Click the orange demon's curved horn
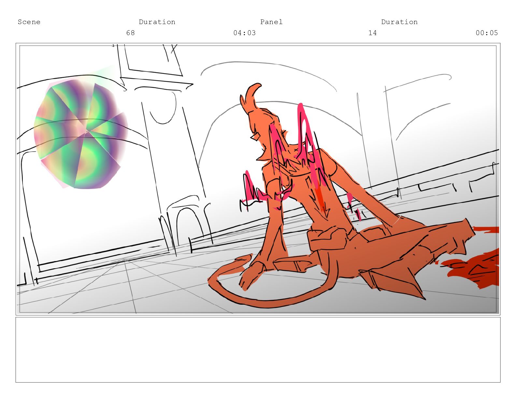 pyautogui.click(x=252, y=94)
